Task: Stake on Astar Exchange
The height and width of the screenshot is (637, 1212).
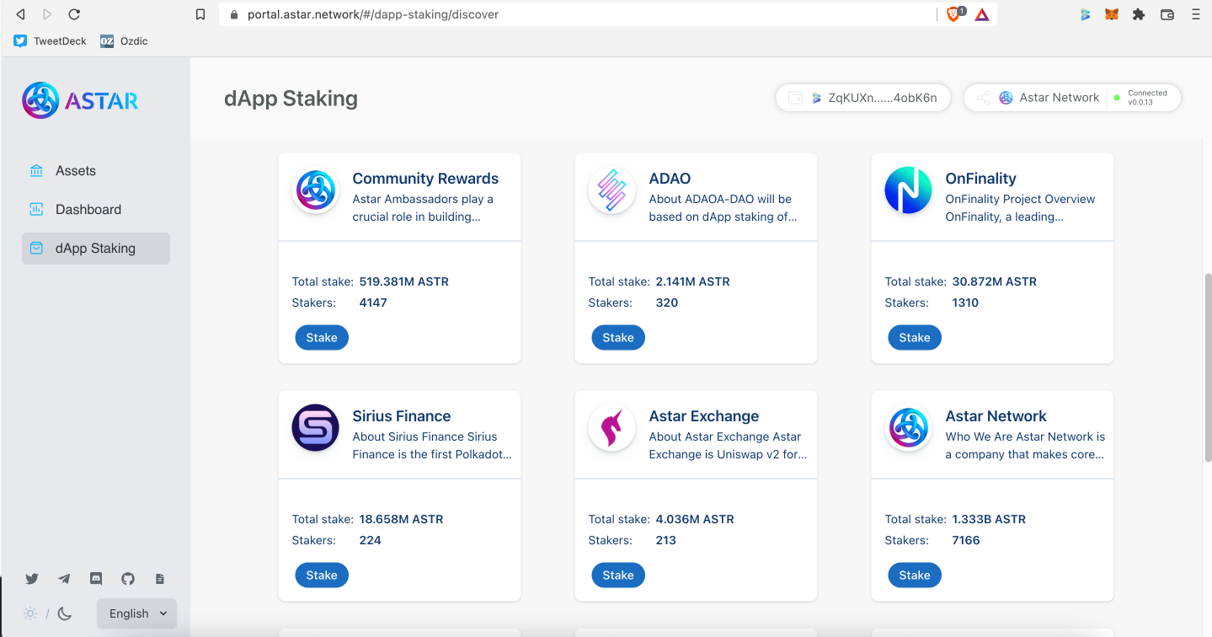Action: tap(618, 575)
